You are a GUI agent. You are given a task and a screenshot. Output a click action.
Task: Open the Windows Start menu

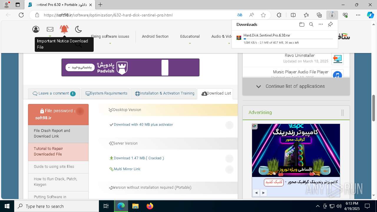[x=7, y=206]
